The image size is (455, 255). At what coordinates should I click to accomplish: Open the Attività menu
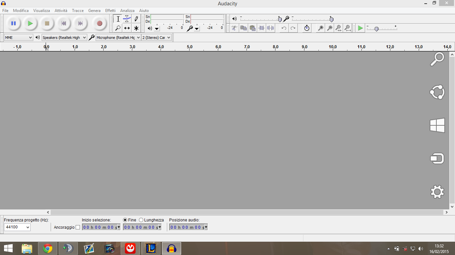[61, 11]
